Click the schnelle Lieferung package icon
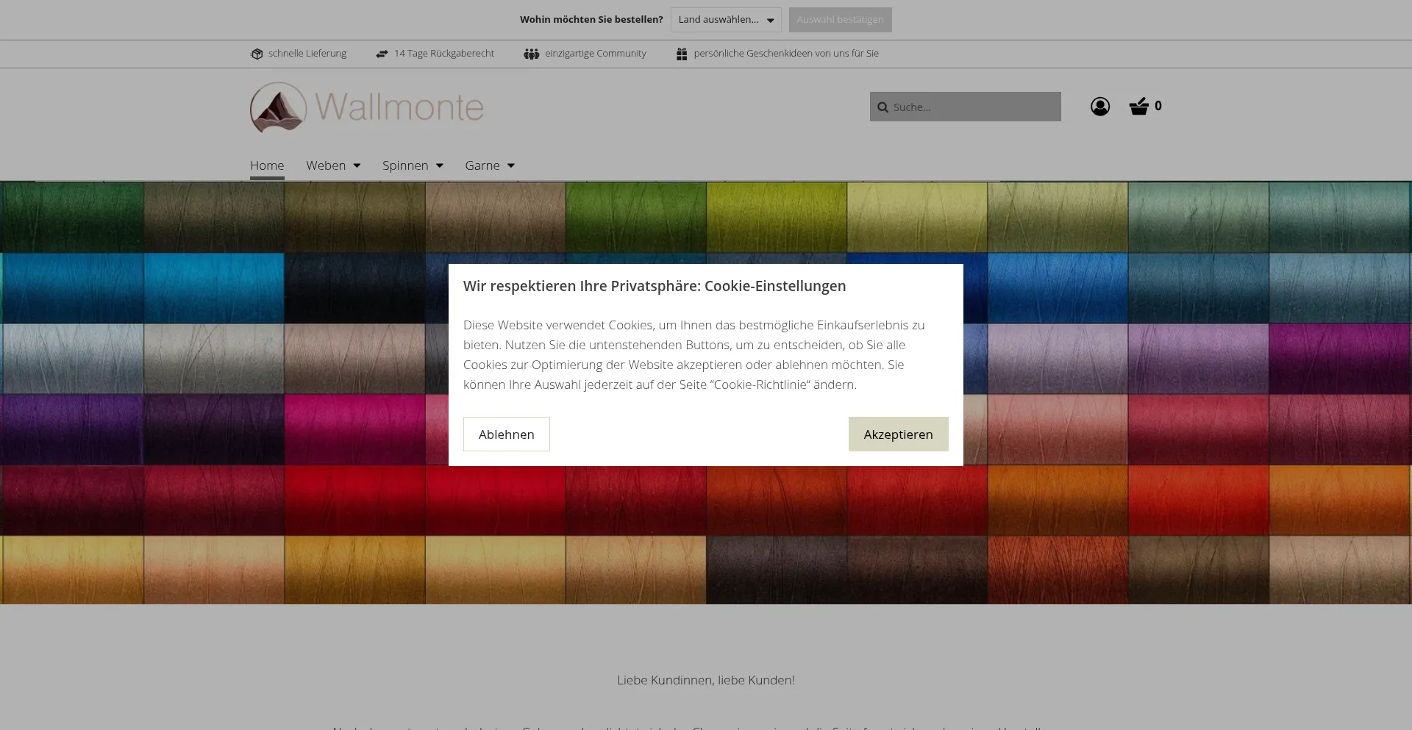This screenshot has width=1412, height=730. (x=257, y=54)
